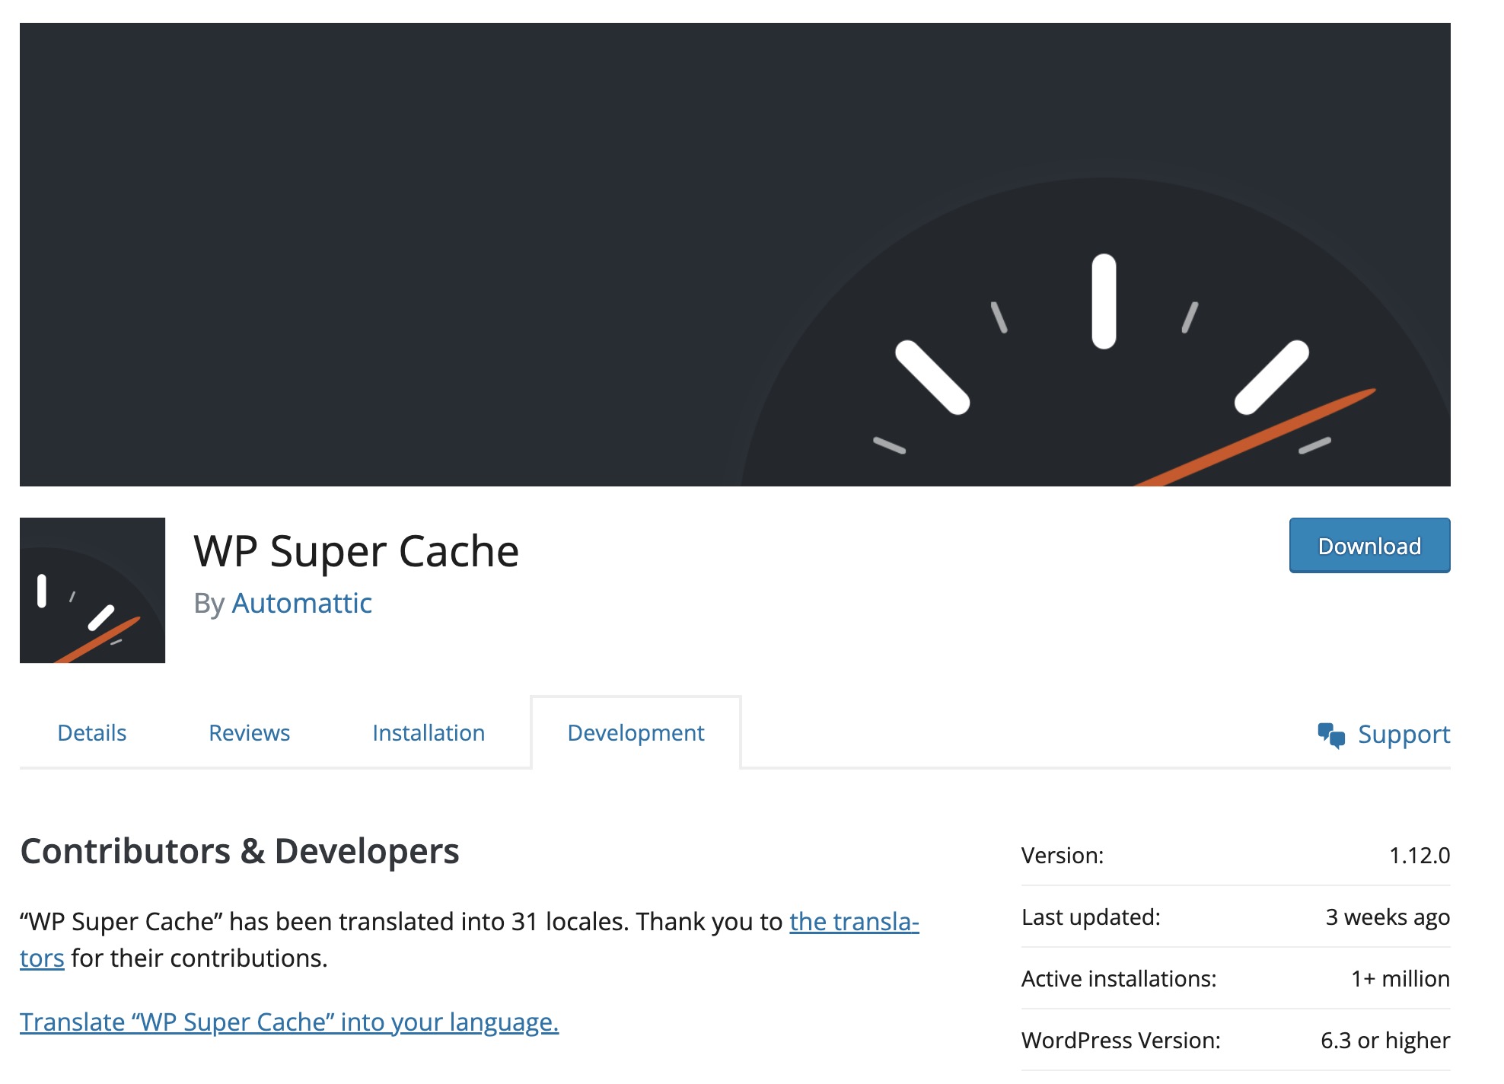
Task: Click the tall white center tick on banner gauge
Action: pyautogui.click(x=1104, y=301)
